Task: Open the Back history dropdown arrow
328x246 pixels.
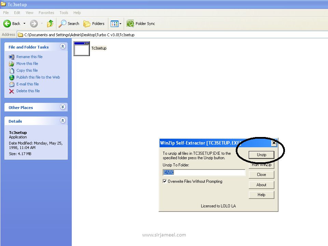Action: coord(25,24)
